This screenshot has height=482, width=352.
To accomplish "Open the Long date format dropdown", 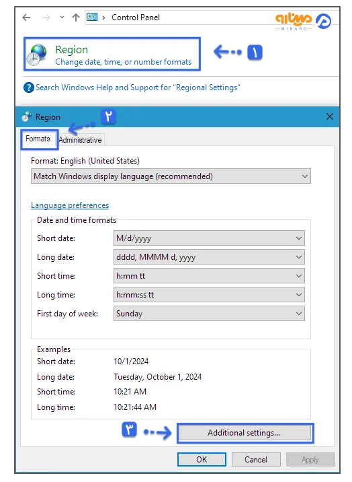I will 209,257.
